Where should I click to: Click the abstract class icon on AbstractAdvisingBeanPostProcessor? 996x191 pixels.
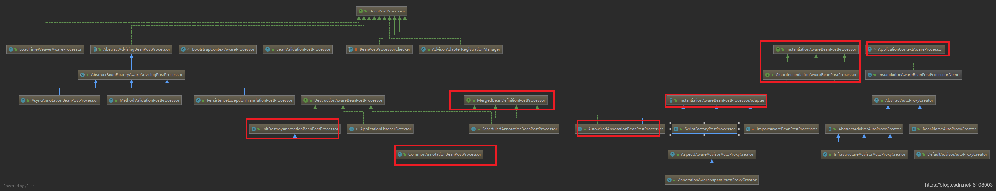click(95, 49)
